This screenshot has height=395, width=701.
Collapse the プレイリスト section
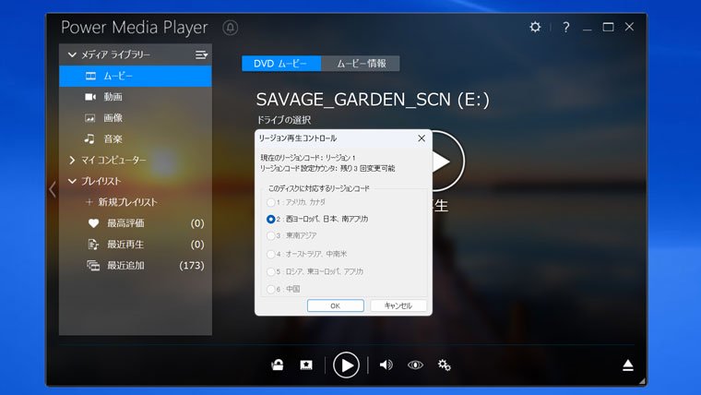tap(72, 181)
